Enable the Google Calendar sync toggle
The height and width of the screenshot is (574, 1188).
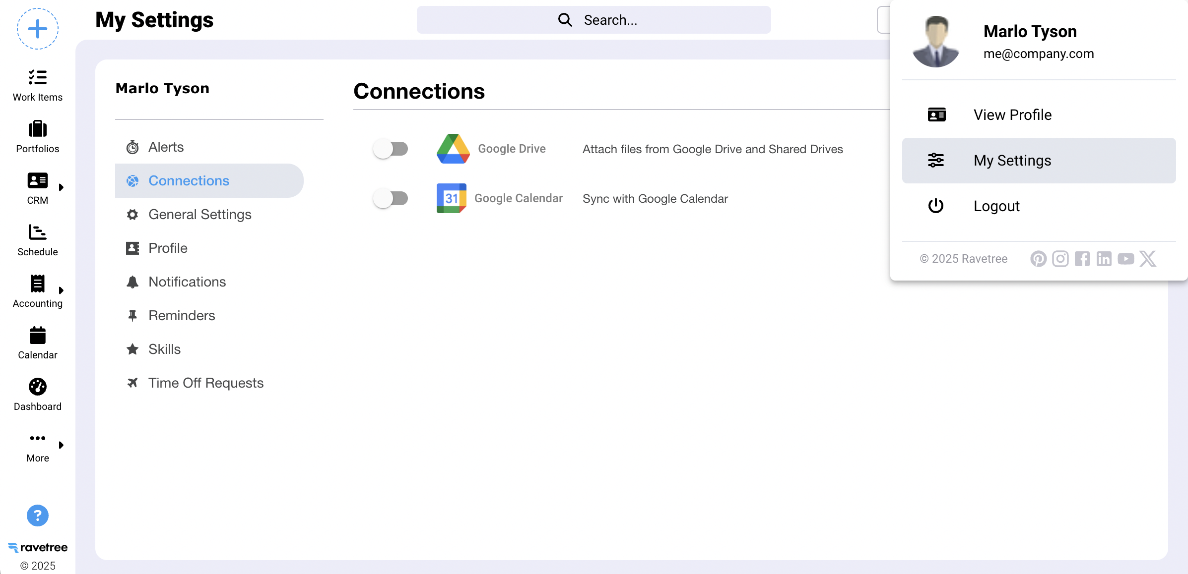point(391,198)
